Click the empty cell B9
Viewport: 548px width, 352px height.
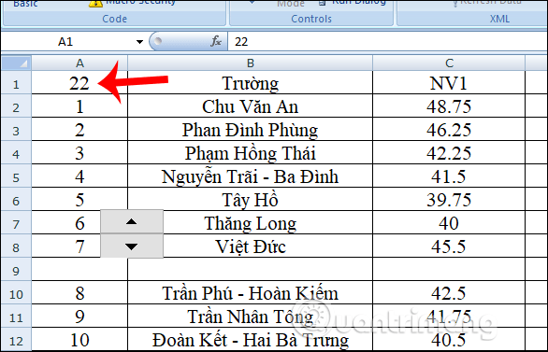[251, 270]
